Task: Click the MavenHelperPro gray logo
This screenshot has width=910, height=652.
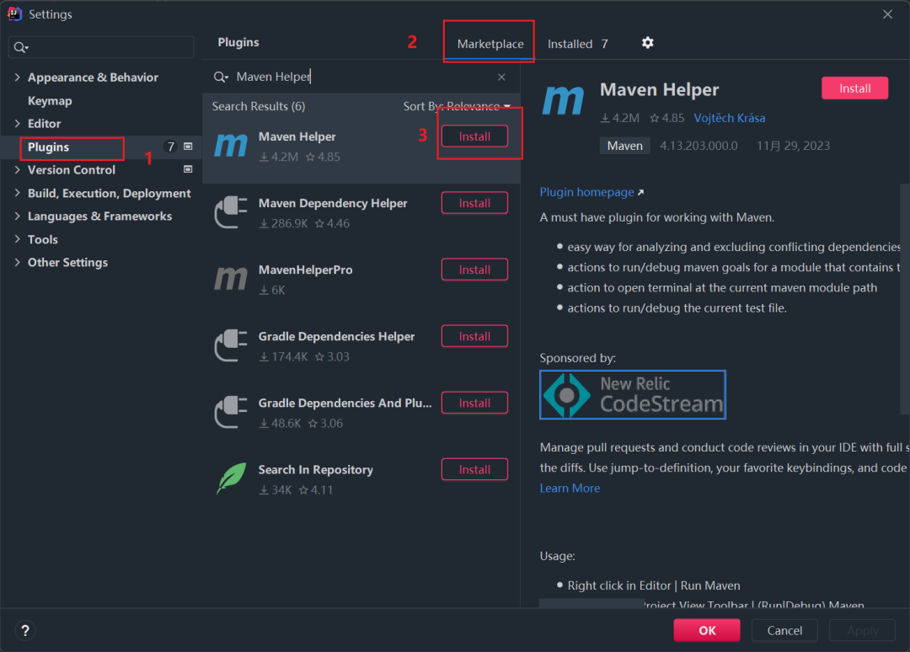Action: (x=231, y=279)
